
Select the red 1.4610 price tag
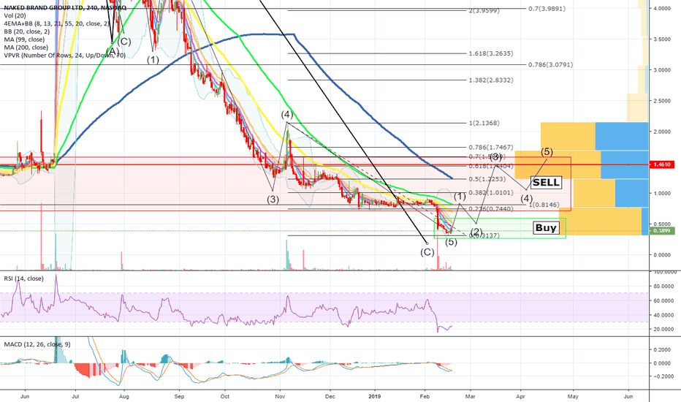click(x=661, y=164)
